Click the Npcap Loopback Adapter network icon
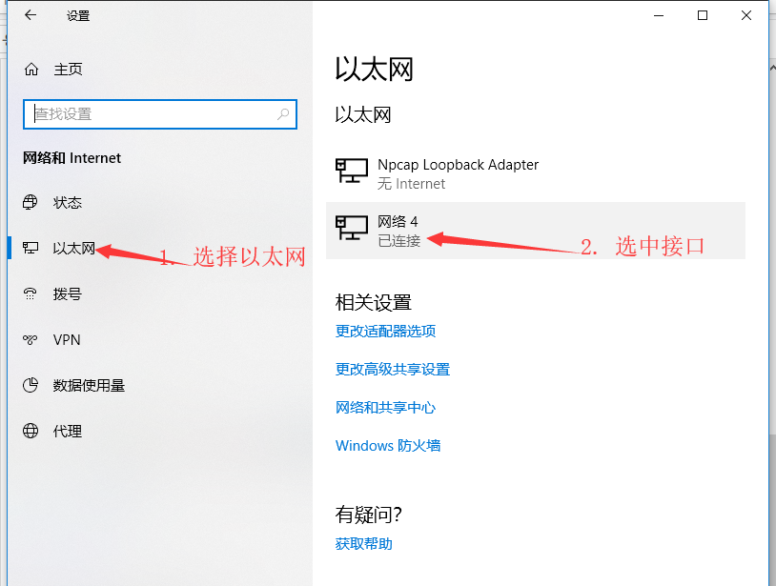Viewport: 776px width, 586px height. [x=351, y=172]
